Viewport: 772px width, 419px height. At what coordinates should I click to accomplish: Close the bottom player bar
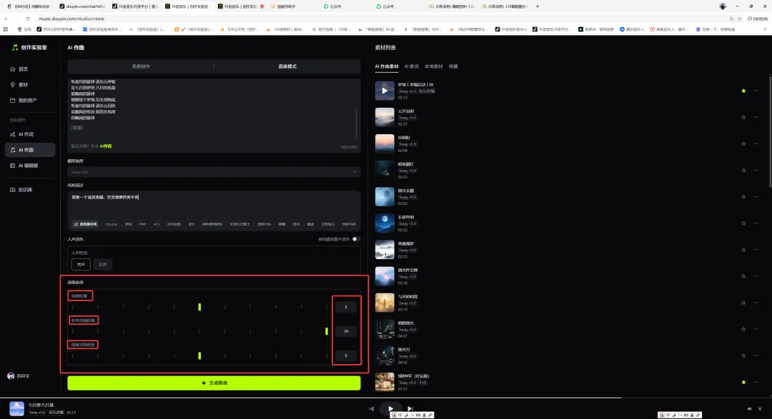coord(760,409)
